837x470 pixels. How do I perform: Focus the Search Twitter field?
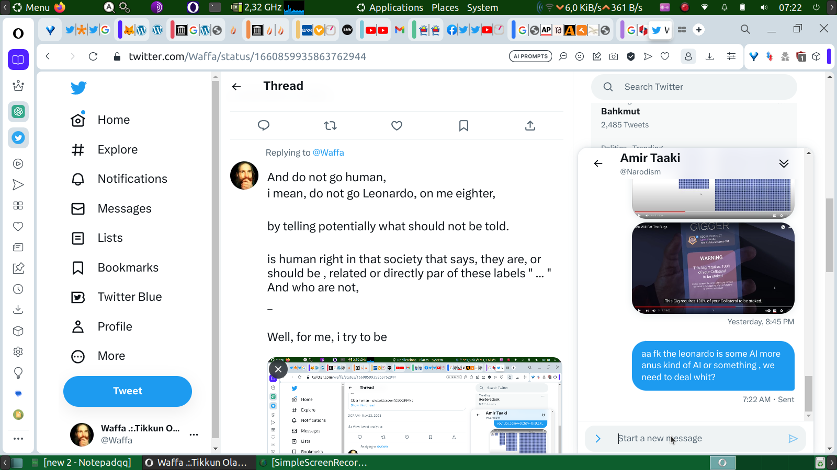click(x=694, y=87)
